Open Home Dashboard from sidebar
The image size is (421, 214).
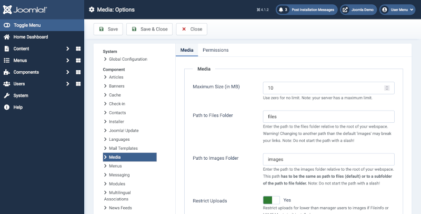tap(31, 37)
